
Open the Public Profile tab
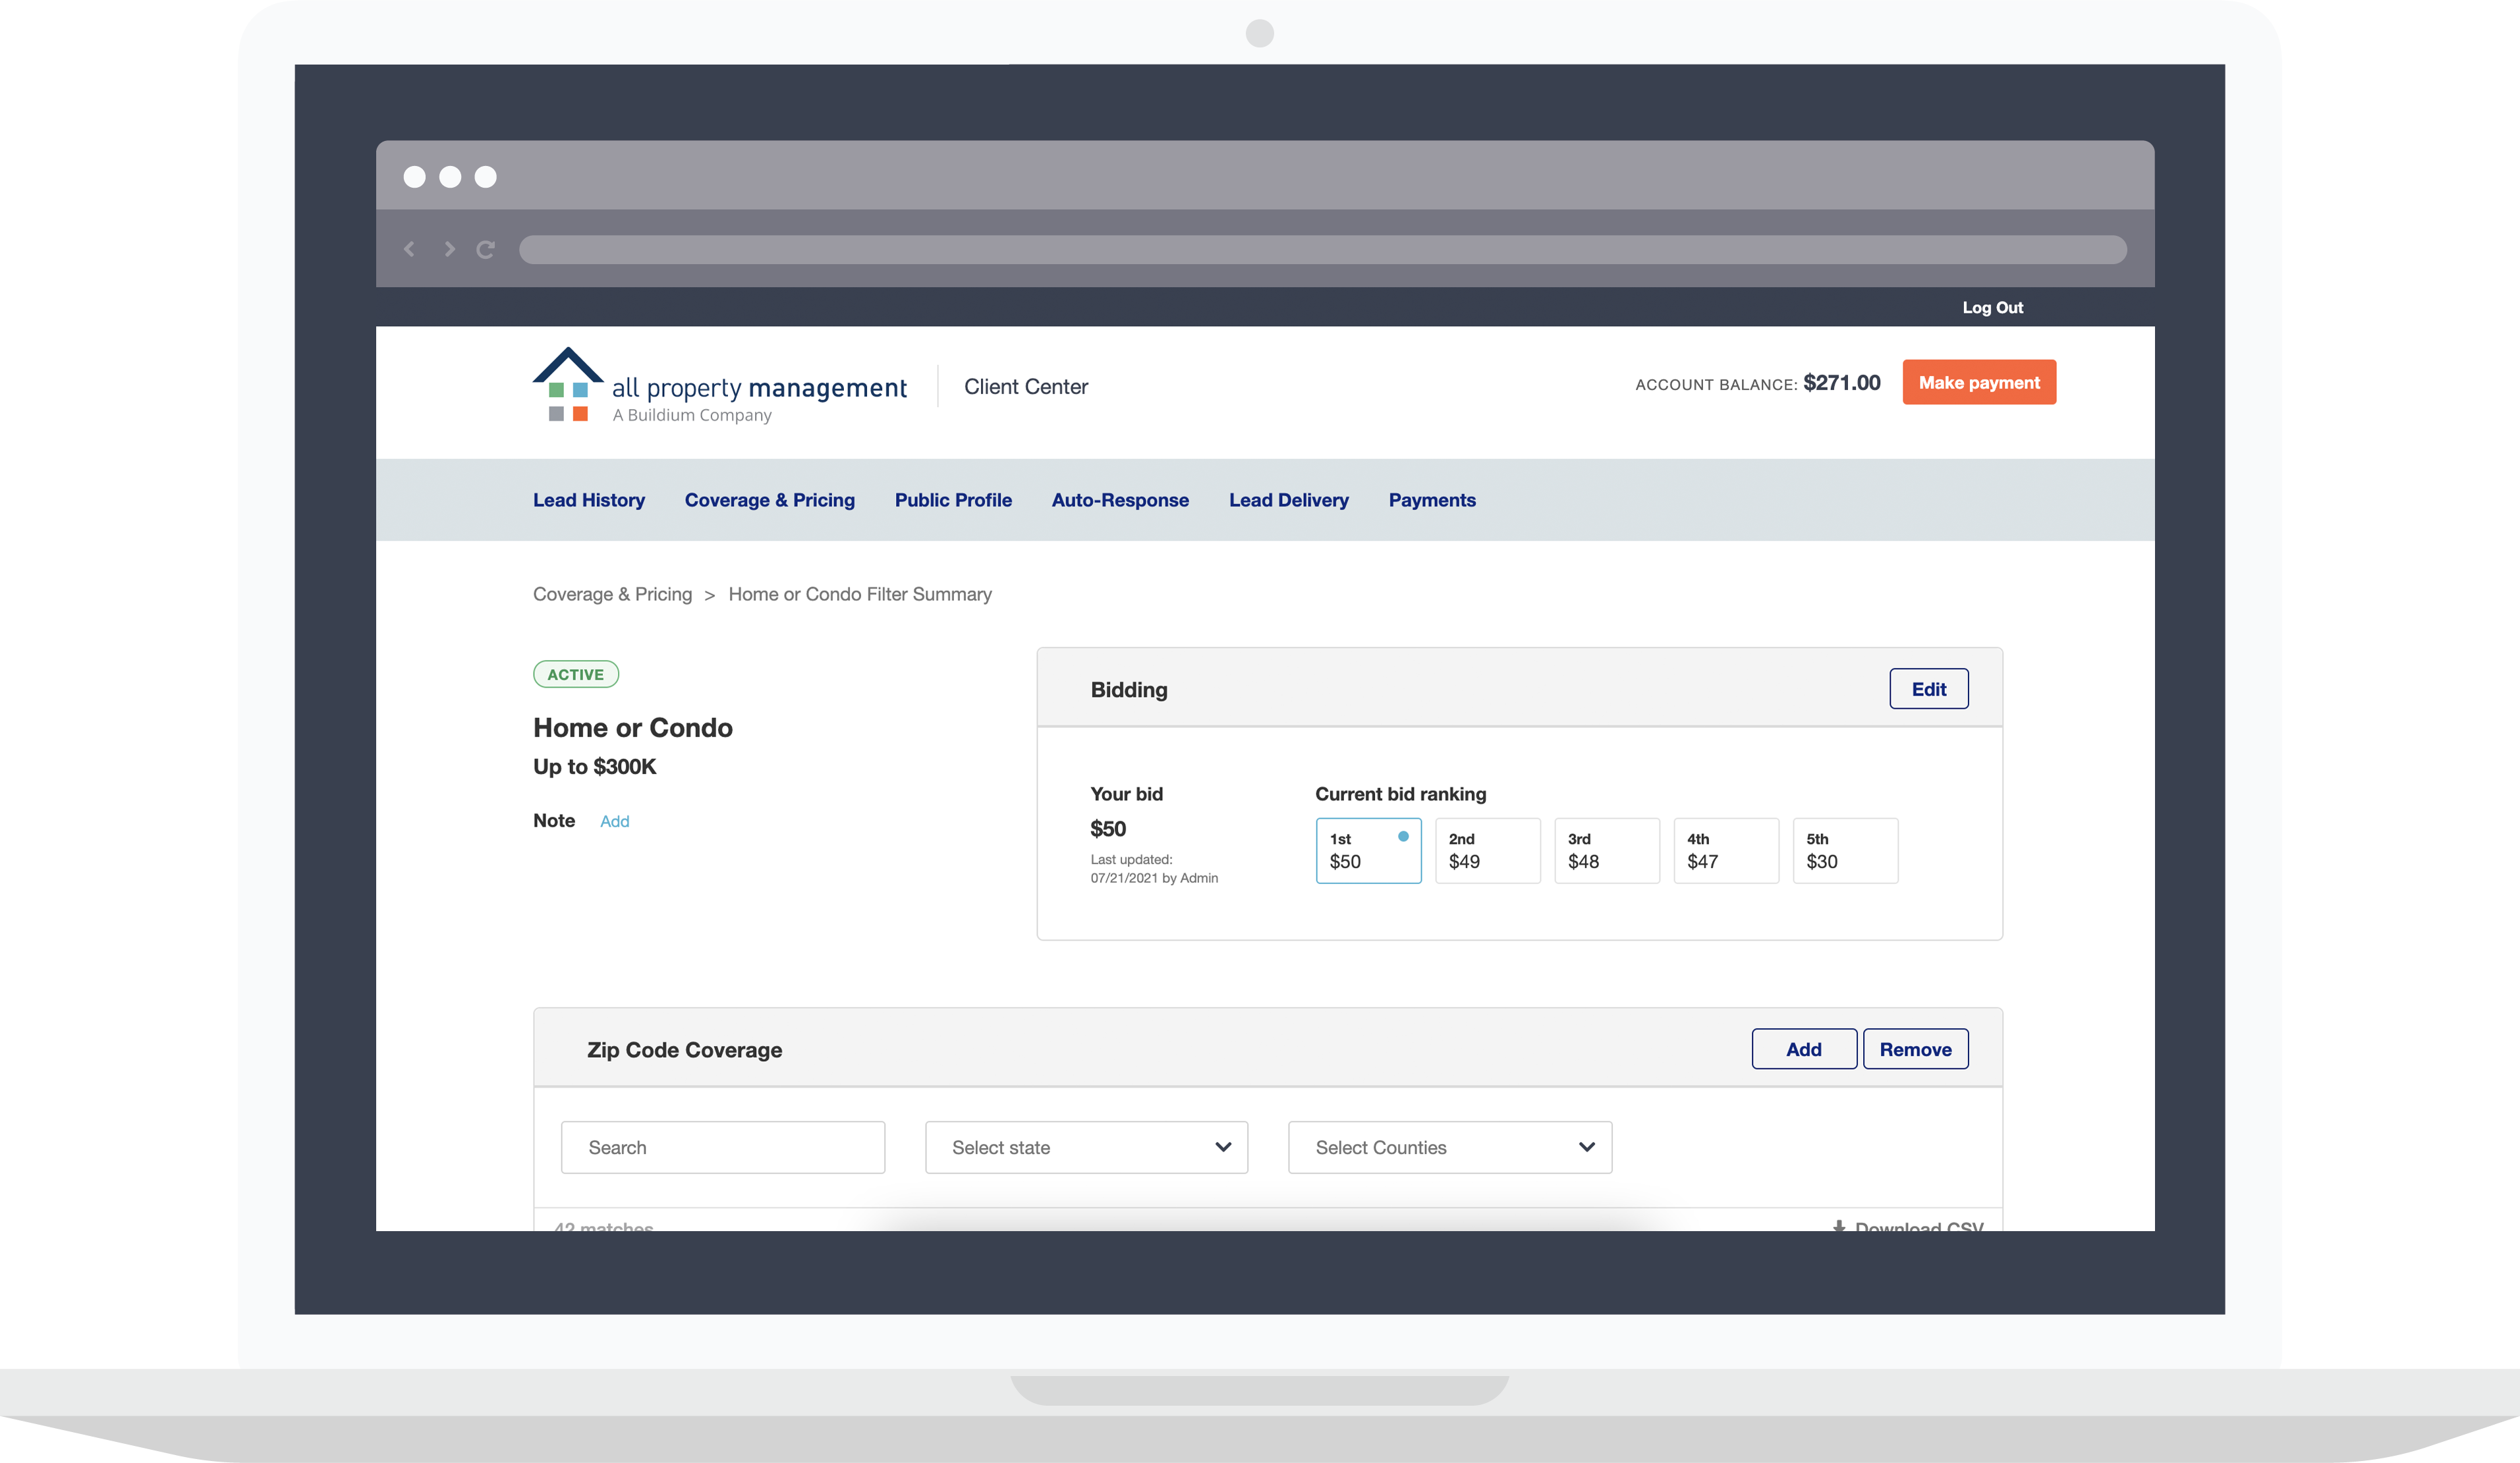point(953,500)
